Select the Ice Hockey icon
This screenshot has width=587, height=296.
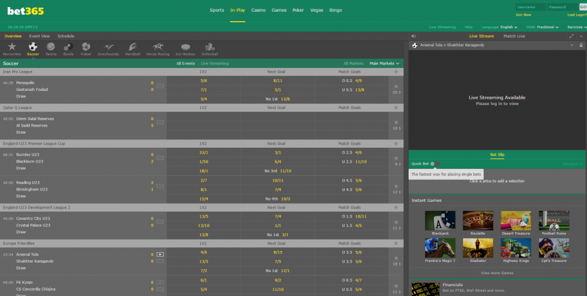click(x=185, y=47)
